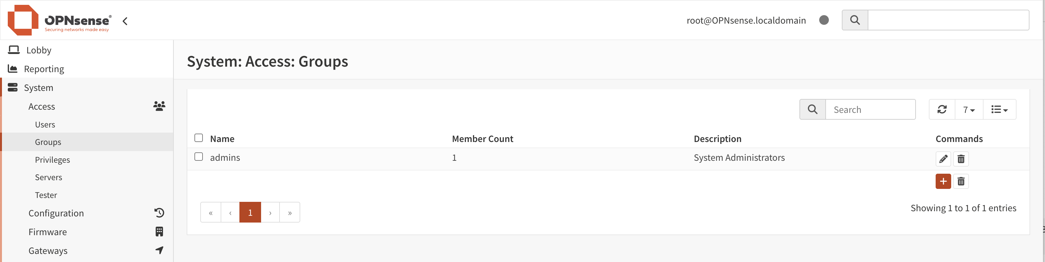Delete the admins group via row trash icon
Screen dimensions: 1045x262
(961, 158)
